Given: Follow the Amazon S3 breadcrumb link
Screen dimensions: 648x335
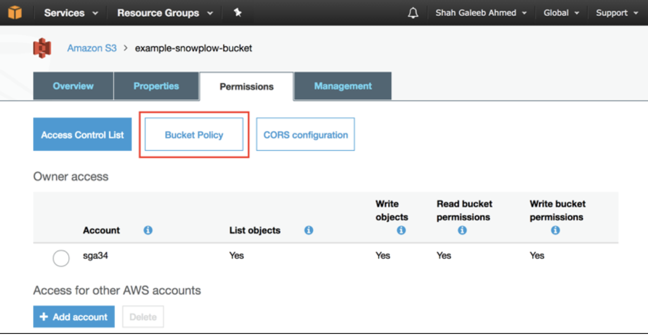Looking at the screenshot, I should pos(92,48).
